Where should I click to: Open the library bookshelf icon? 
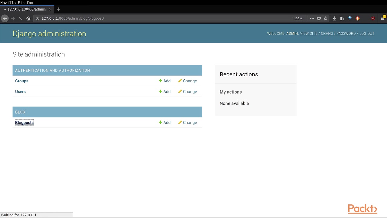click(x=342, y=18)
